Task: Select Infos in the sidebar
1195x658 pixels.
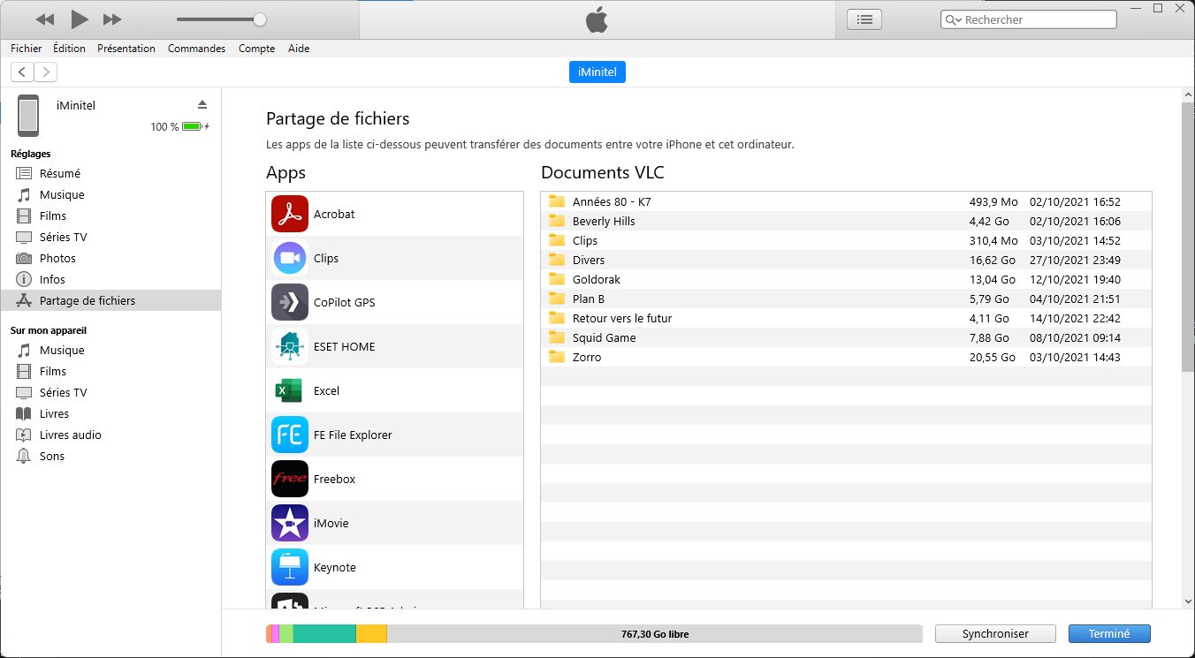Action: [110, 279]
